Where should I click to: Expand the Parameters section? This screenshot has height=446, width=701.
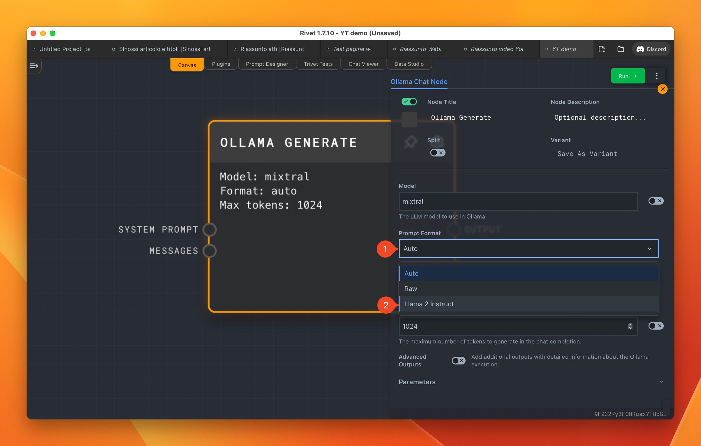click(x=531, y=382)
